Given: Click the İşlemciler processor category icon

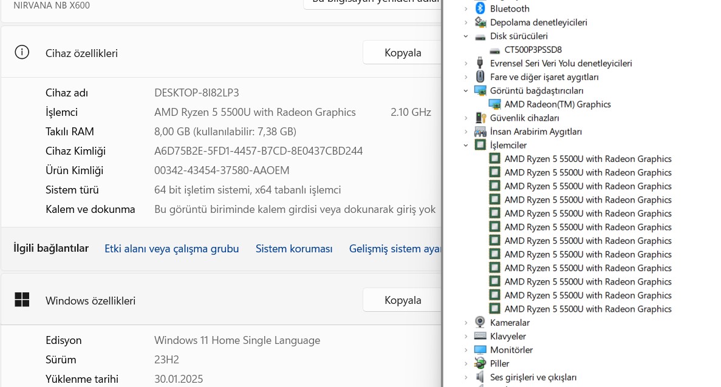Looking at the screenshot, I should click(x=480, y=145).
